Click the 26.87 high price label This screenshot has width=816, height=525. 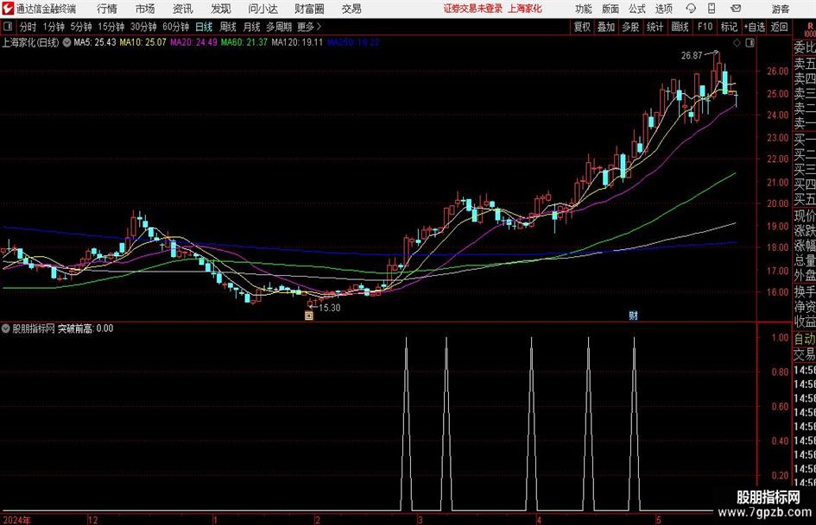[x=692, y=55]
